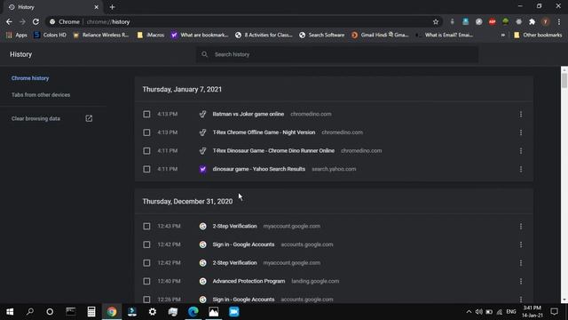Image resolution: width=568 pixels, height=320 pixels.
Task: Select the 12:42 PM 2-Step Verification checkbox
Action: pos(146,263)
